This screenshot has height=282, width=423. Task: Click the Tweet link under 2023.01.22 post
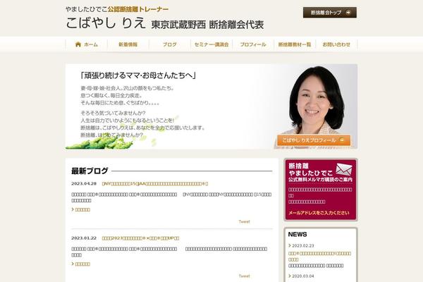pos(244,276)
